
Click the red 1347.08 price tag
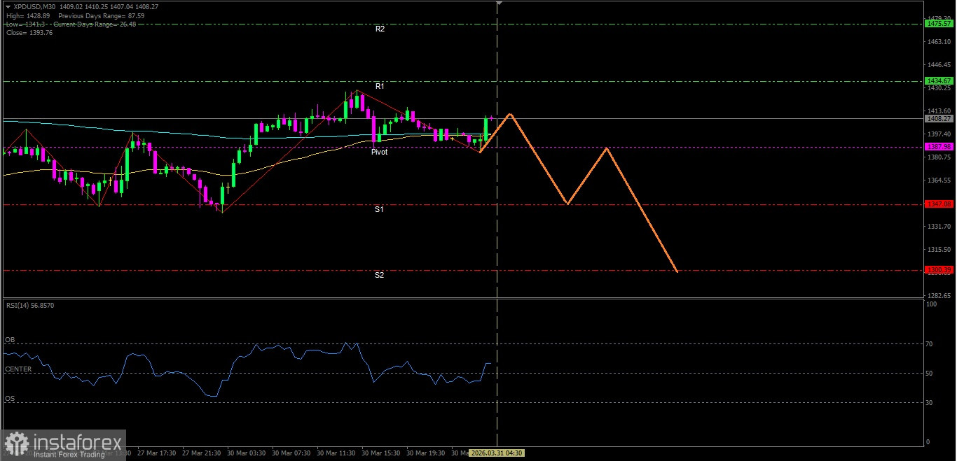click(x=938, y=204)
